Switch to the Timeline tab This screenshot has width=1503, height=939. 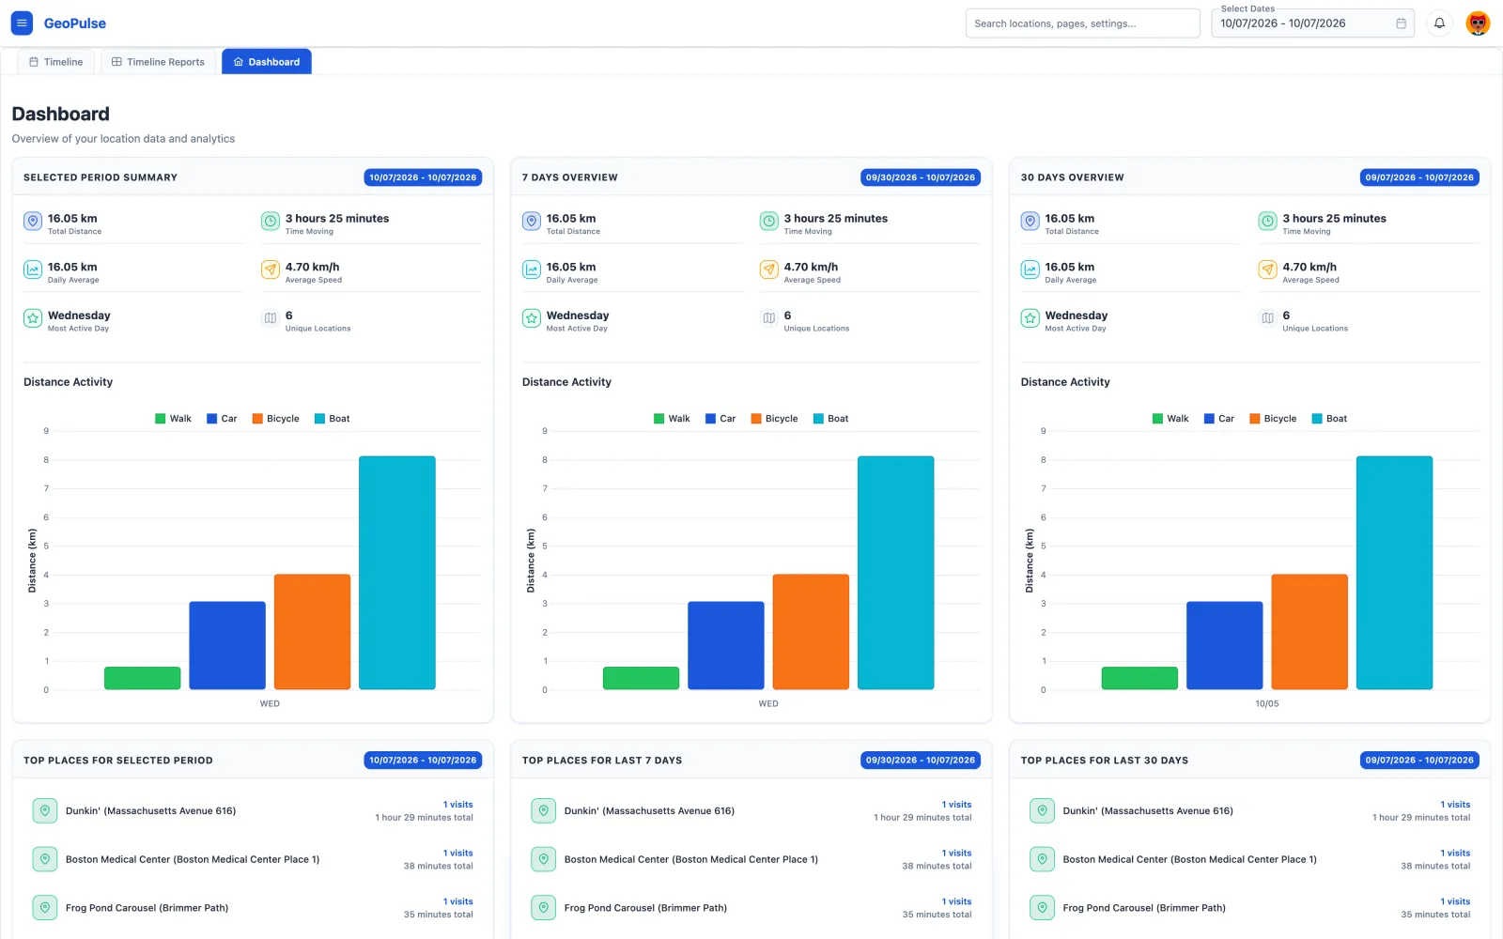click(55, 62)
